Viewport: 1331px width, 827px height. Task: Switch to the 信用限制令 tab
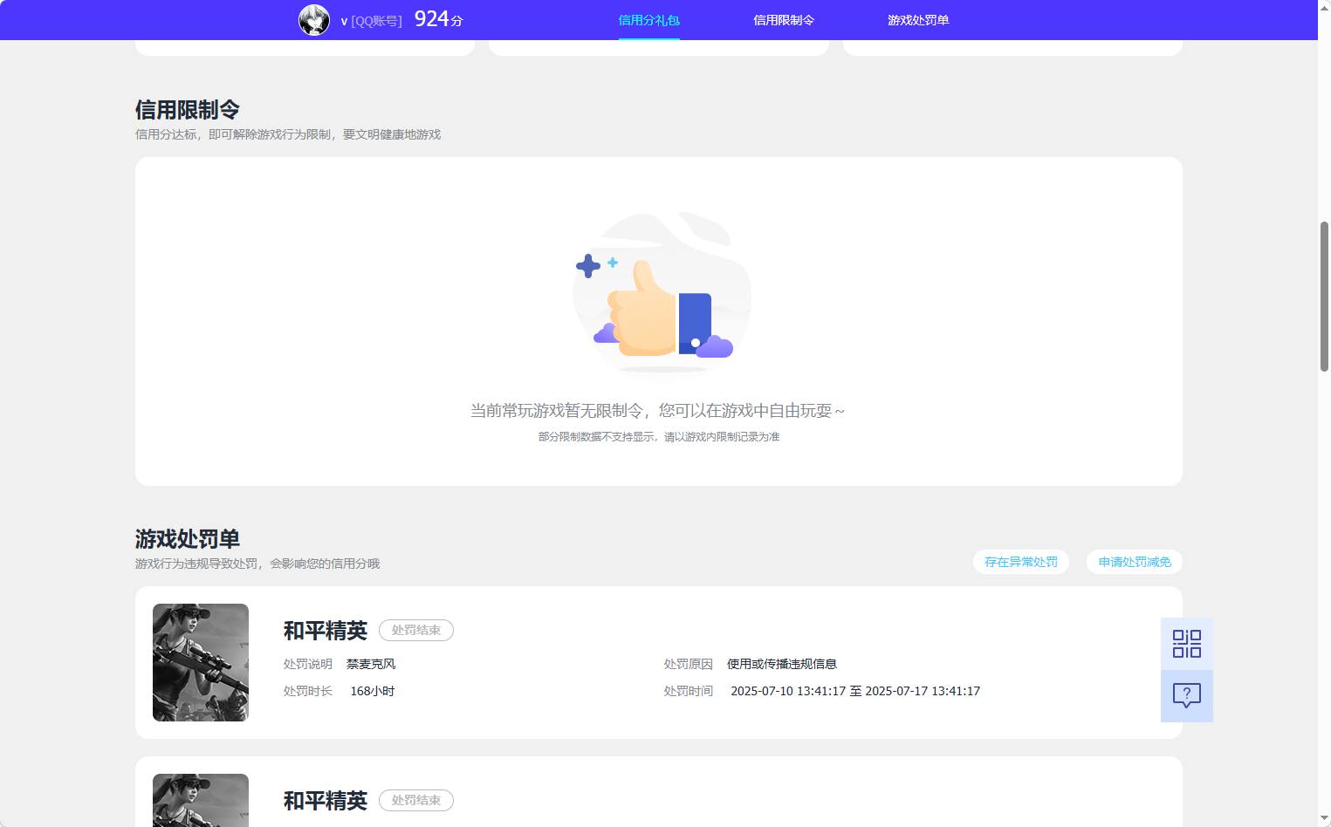783,19
